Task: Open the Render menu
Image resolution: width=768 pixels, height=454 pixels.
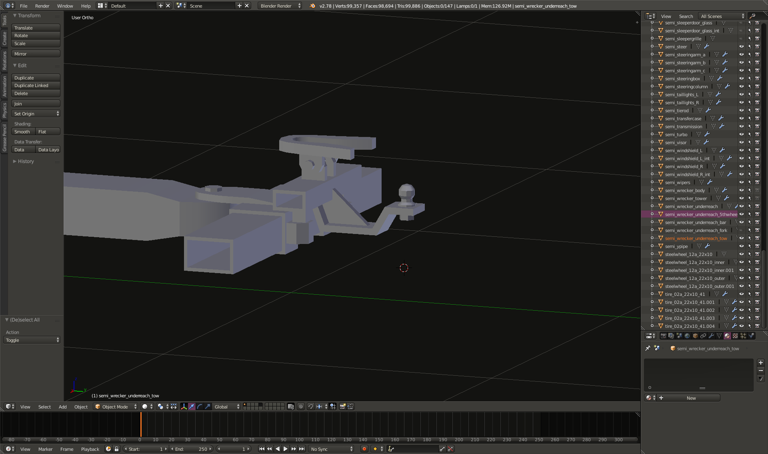Action: point(42,6)
